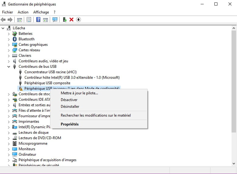Expand the Batteries category
Image resolution: width=237 pixels, height=174 pixels.
(x=9, y=34)
